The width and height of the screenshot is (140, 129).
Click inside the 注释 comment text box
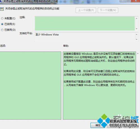click(x=85, y=23)
